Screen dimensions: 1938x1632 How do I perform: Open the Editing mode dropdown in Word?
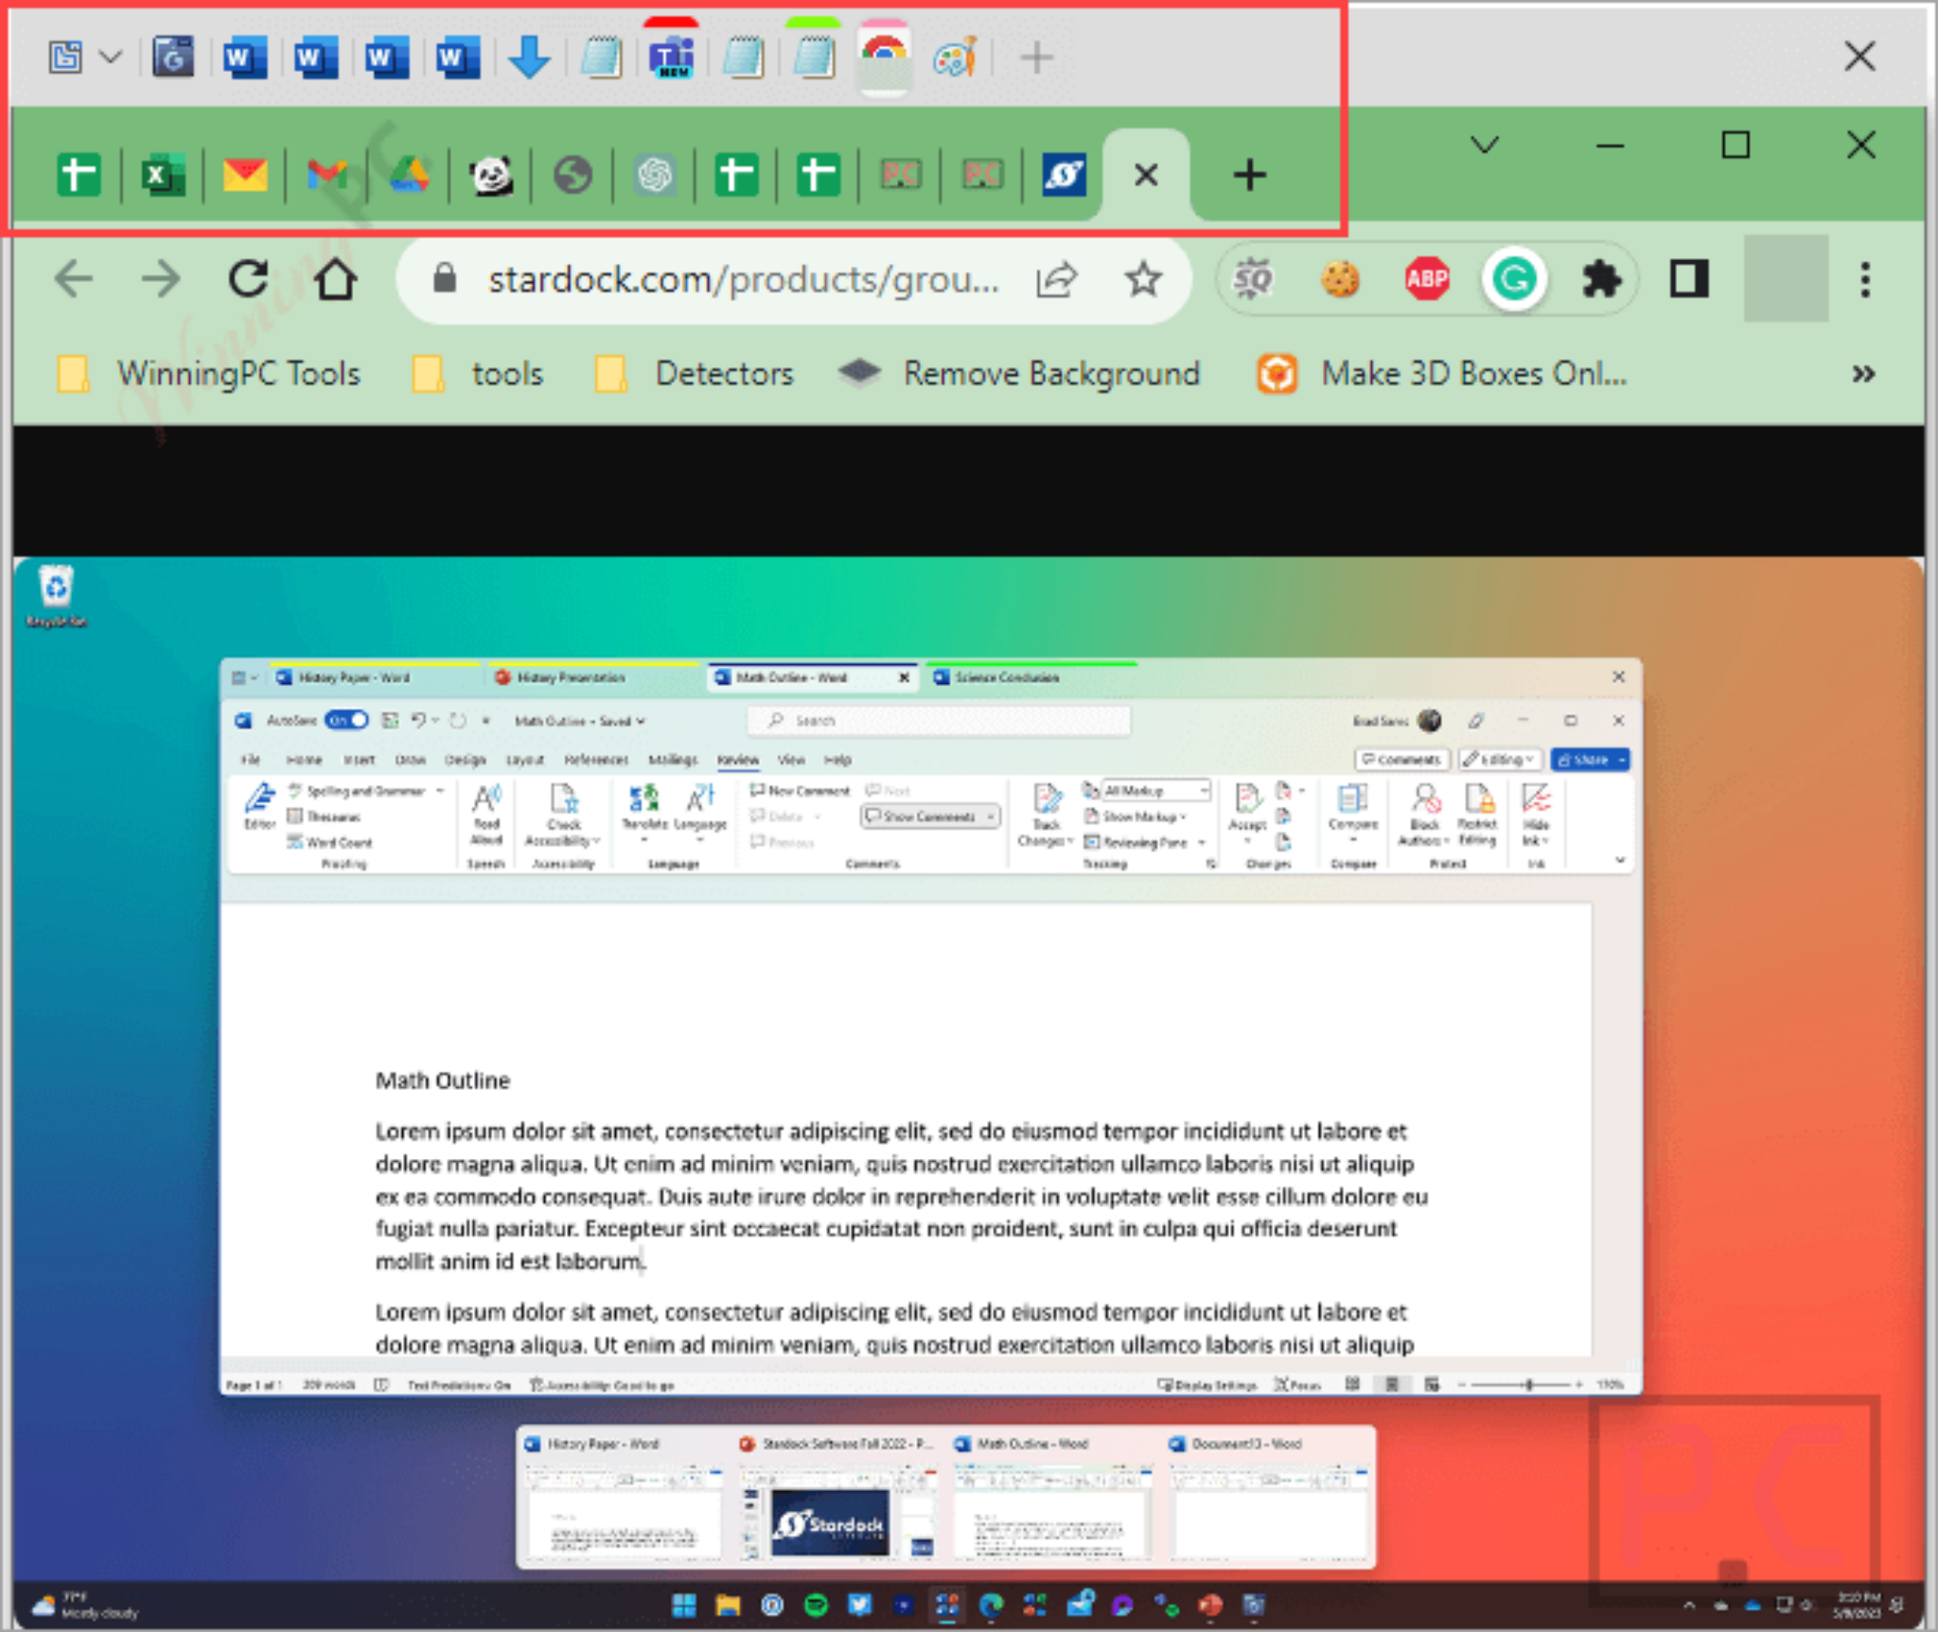coord(1500,760)
